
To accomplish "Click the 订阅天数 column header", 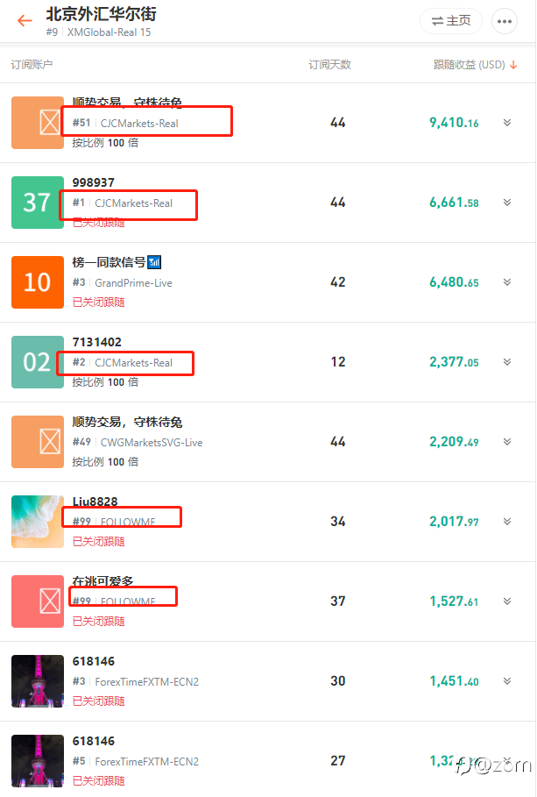I will (330, 65).
